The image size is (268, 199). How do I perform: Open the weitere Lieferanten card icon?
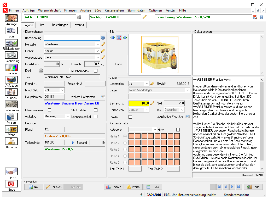click(103, 97)
